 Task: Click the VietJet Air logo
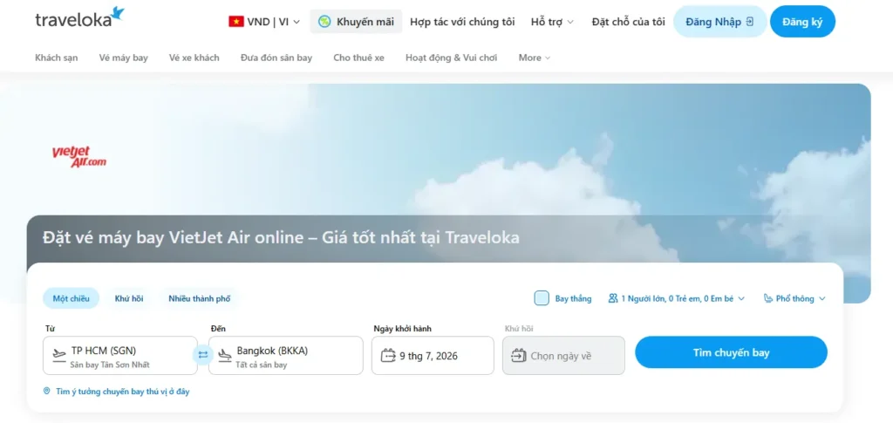pos(78,157)
